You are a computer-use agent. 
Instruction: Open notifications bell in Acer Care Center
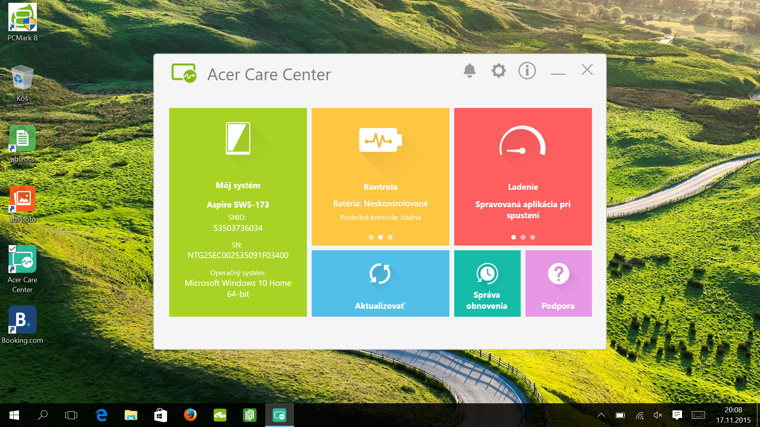coord(469,71)
